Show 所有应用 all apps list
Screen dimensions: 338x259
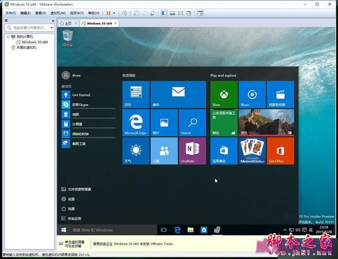pos(72,218)
